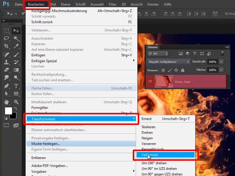Filter layers by smart objects

coord(209,54)
